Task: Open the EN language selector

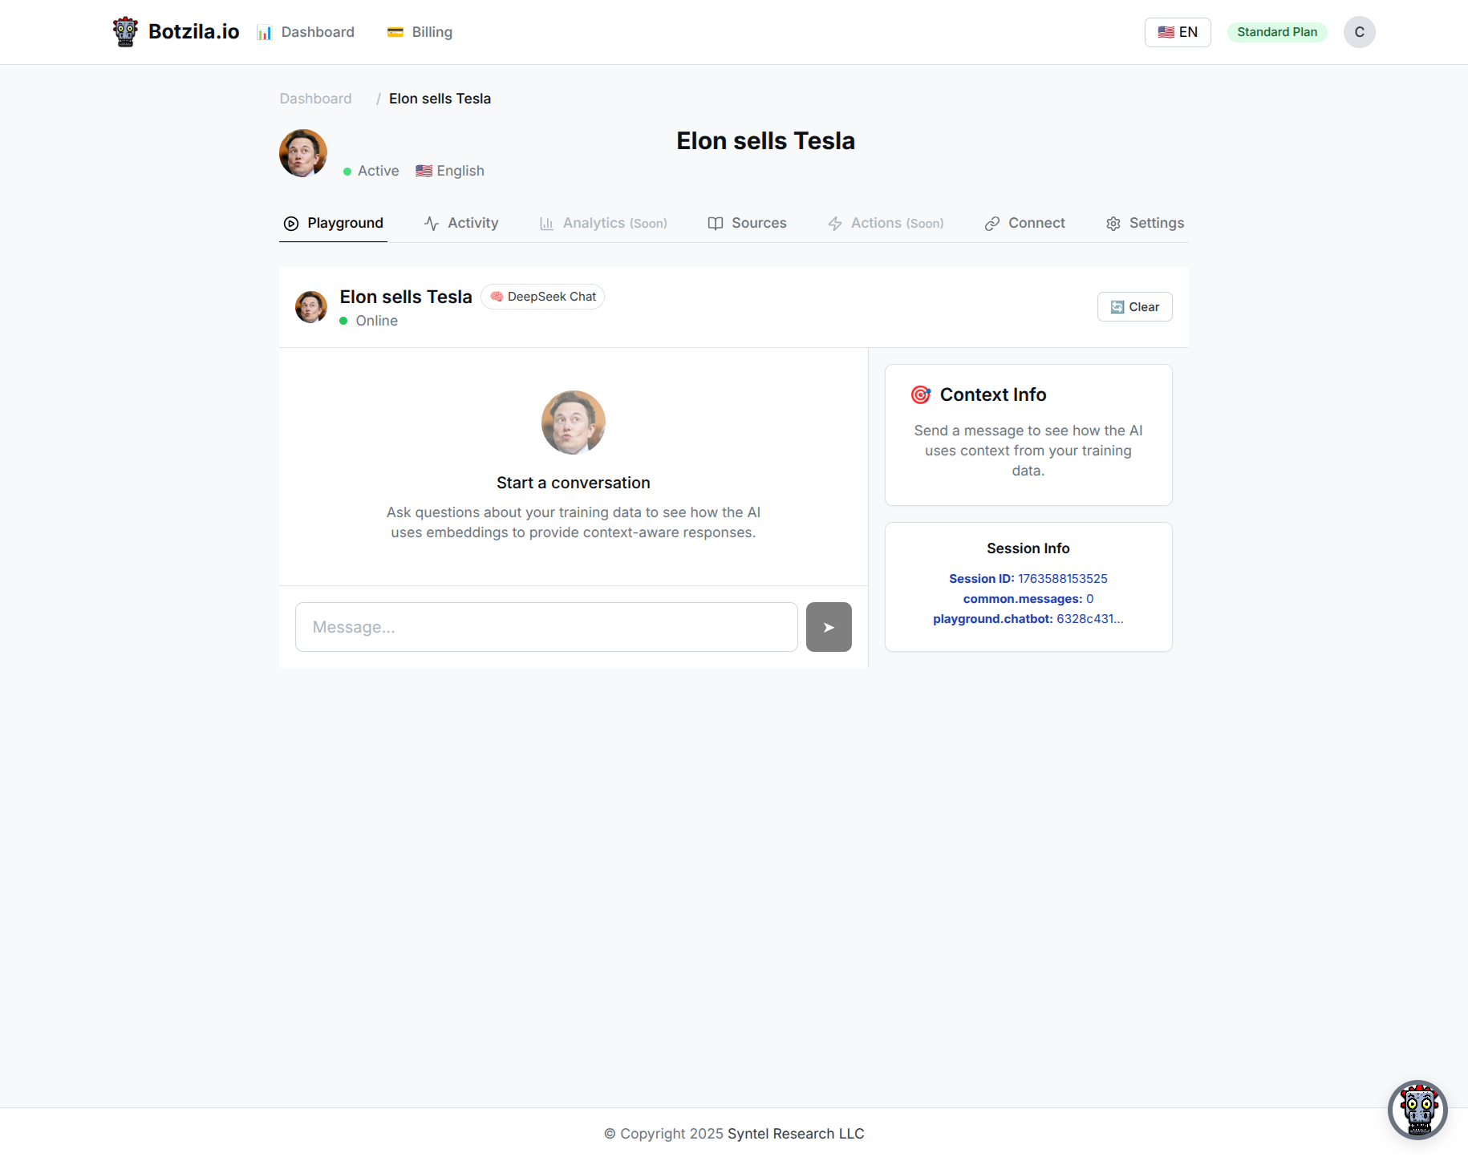Action: pos(1178,32)
